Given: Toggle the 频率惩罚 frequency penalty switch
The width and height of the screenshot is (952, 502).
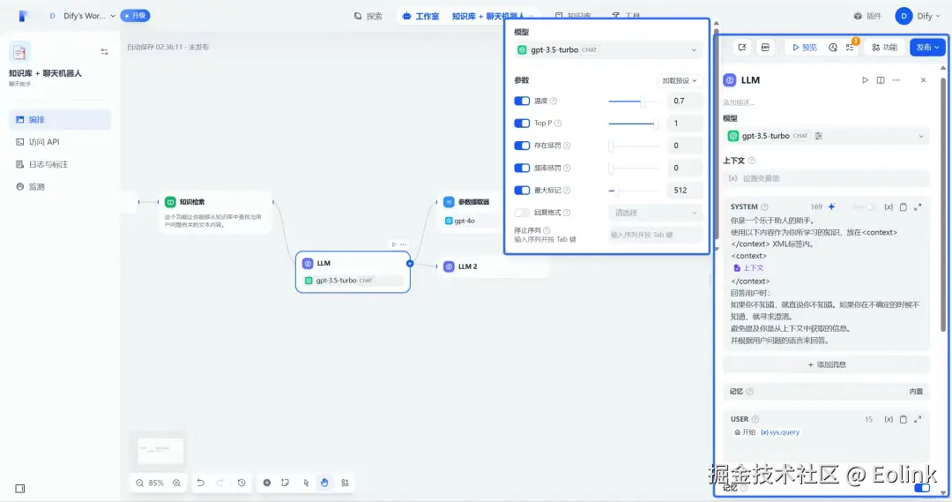Looking at the screenshot, I should [522, 169].
